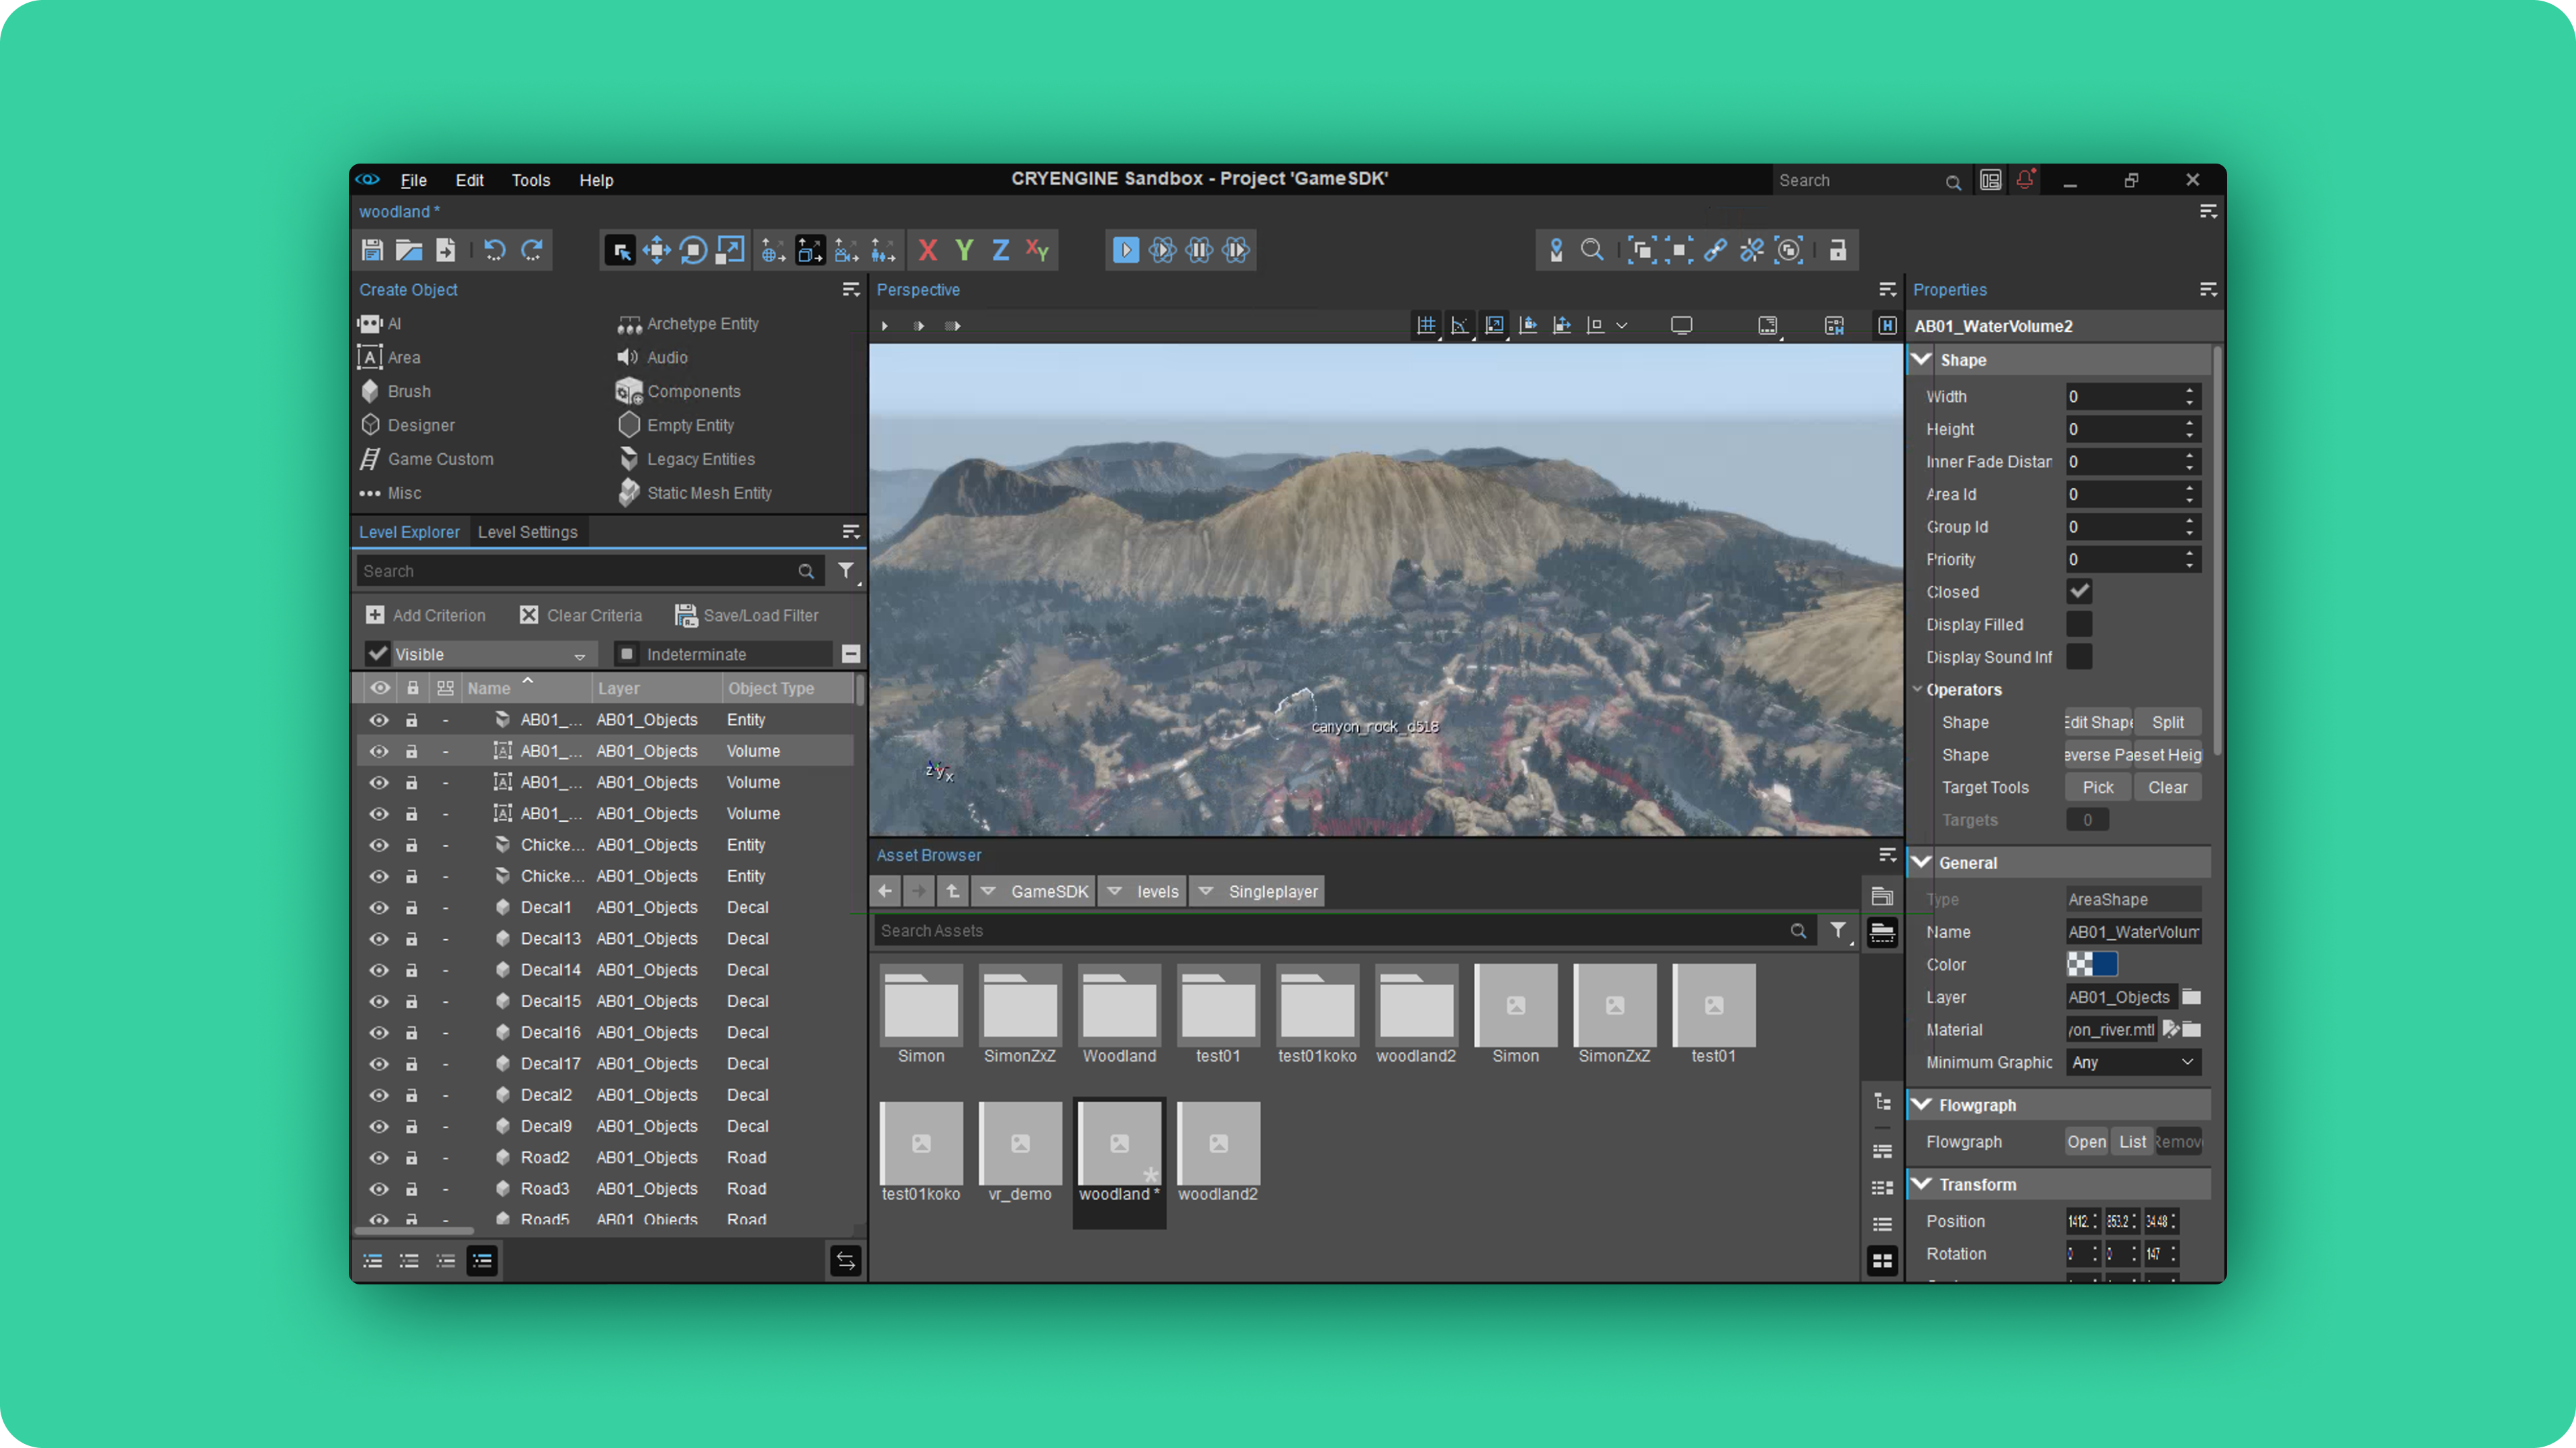2576x1448 pixels.
Task: Click the blue Play game mode icon
Action: [1125, 250]
